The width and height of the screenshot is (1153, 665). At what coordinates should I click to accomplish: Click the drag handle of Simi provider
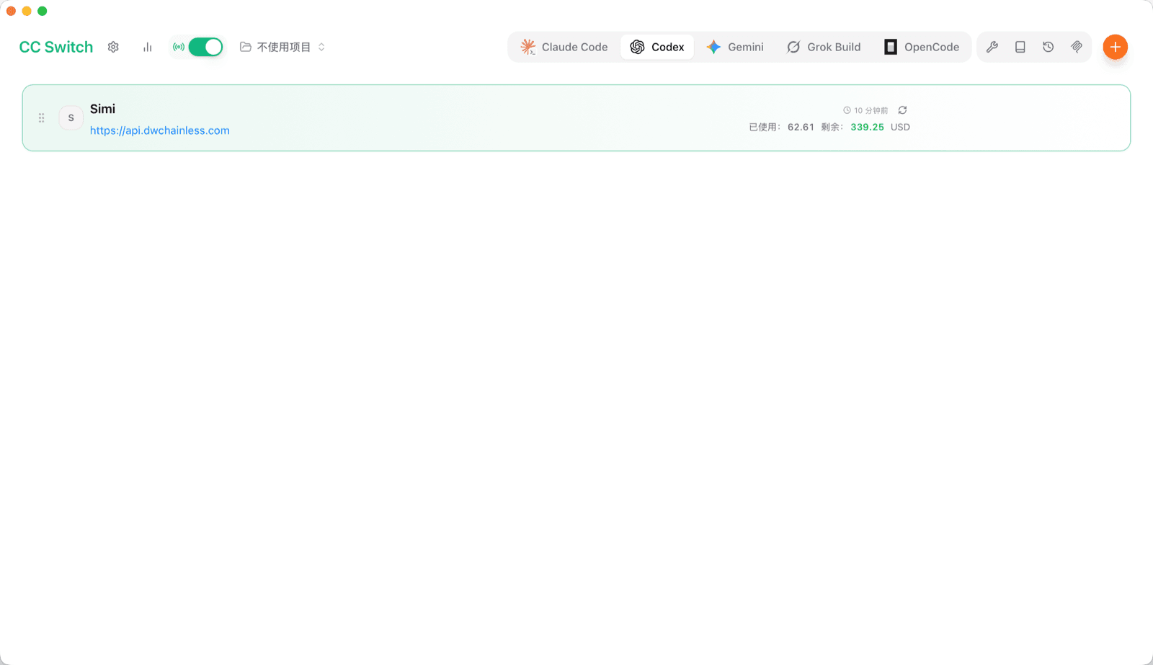(x=42, y=117)
